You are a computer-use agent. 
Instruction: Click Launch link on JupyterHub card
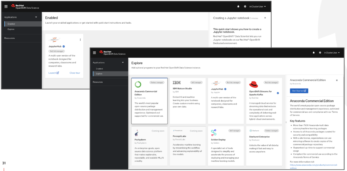click(53, 73)
